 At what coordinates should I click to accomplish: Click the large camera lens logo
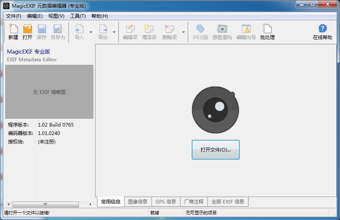(x=215, y=110)
